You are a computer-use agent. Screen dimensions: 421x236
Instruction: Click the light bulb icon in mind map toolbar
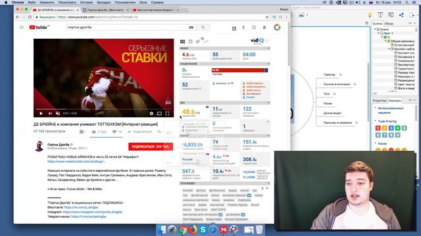370,15
